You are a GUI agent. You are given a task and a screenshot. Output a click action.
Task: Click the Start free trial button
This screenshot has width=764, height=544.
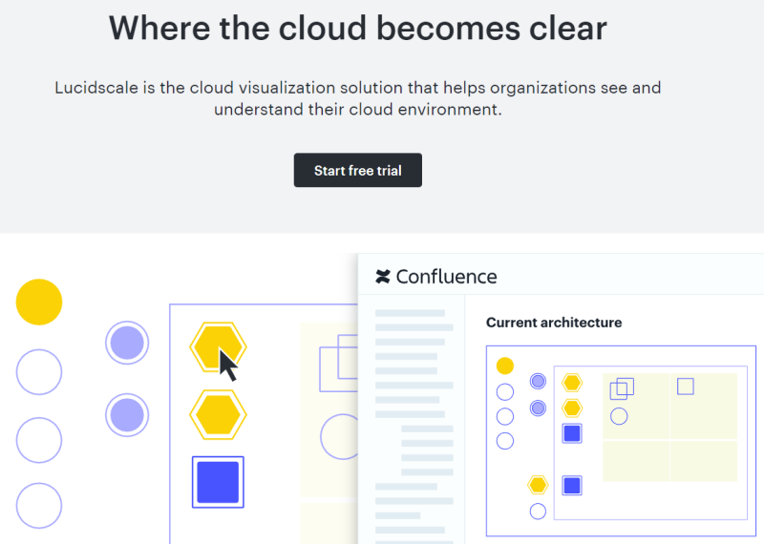(357, 170)
